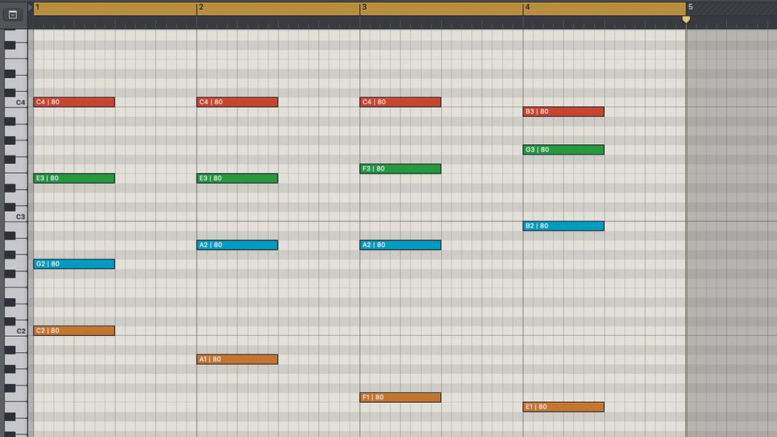
Task: Select the C4 note in bar 3
Action: pos(400,102)
